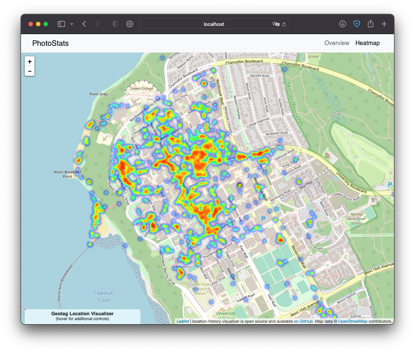
Task: Open the OpenStreetMap attribution link
Action: point(352,321)
